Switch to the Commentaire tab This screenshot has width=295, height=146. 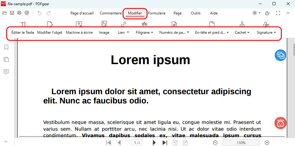tap(111, 13)
